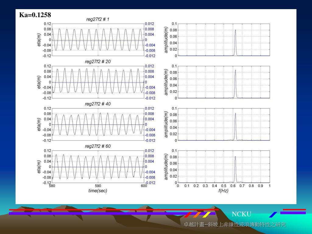Click the "590" time axis tick
The image size is (312, 234).
98,186
